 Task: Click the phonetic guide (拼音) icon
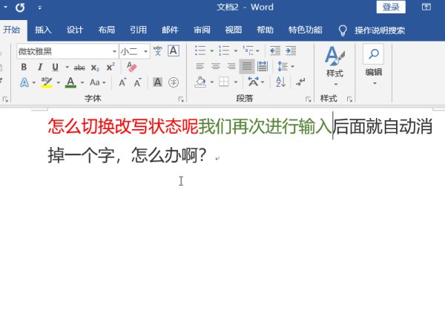(x=157, y=51)
